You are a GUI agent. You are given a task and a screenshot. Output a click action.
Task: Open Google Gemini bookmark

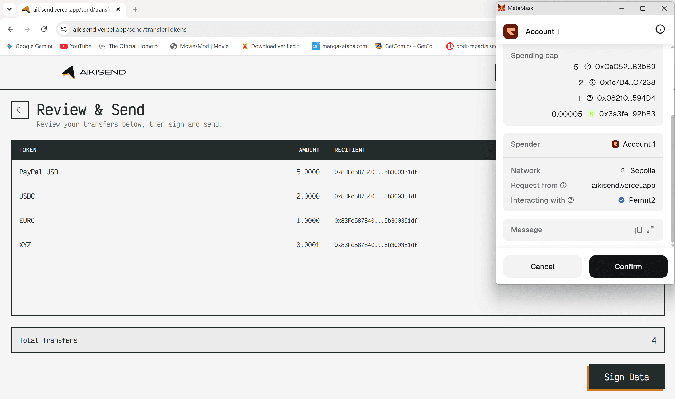click(29, 46)
